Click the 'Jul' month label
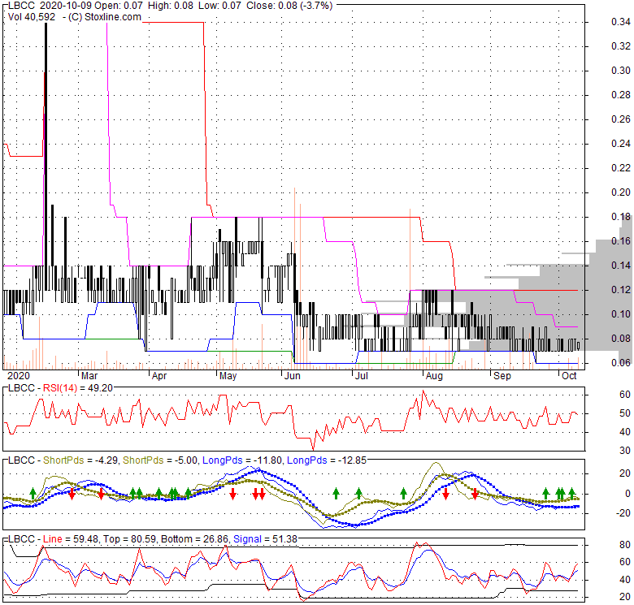This screenshot has width=634, height=605. click(361, 376)
